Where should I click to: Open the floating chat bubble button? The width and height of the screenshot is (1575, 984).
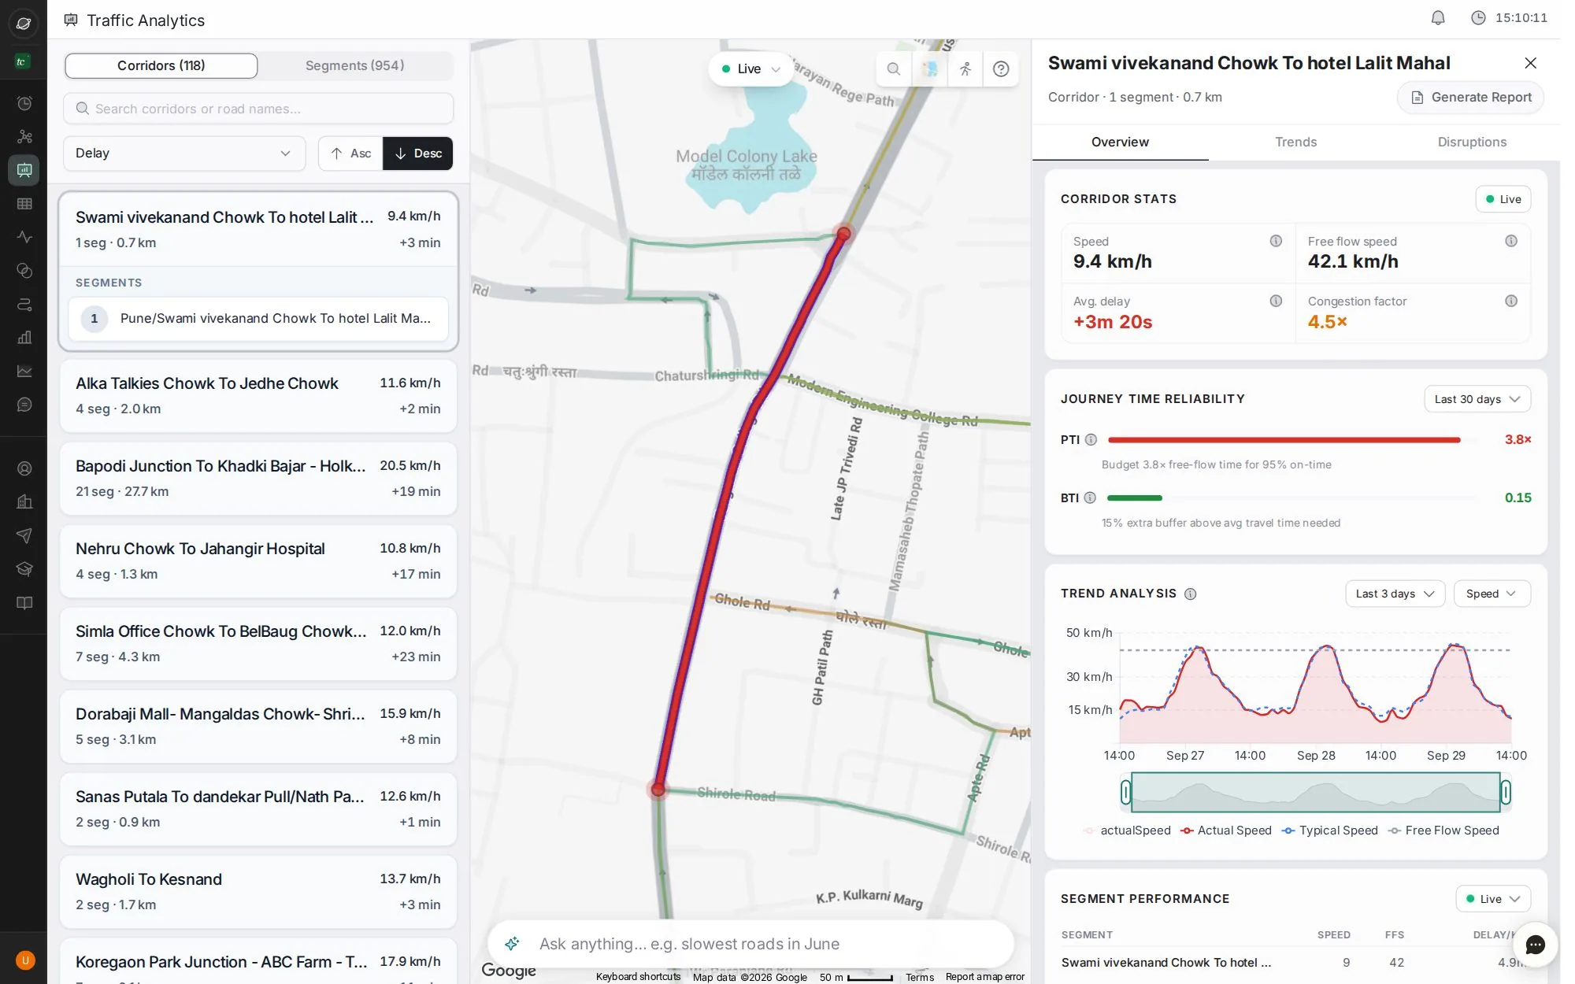point(1535,945)
